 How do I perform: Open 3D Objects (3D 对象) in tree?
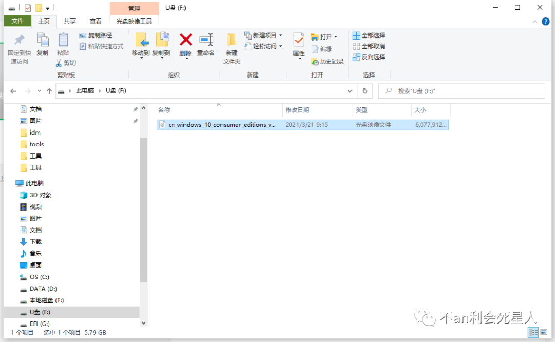[41, 195]
